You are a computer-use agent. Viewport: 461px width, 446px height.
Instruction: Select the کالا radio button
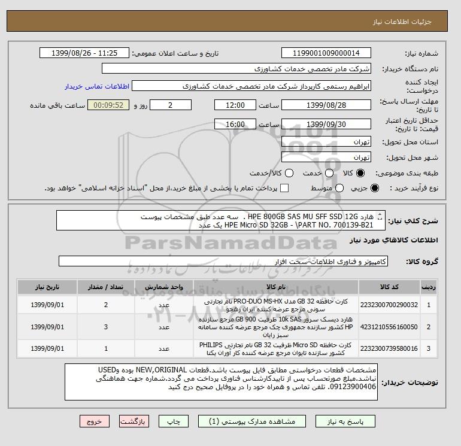360,173
